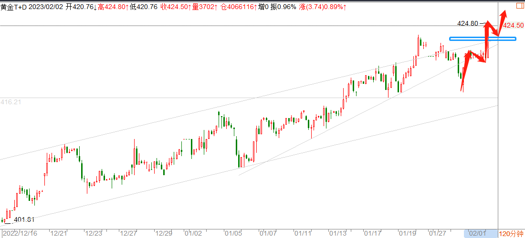Click the 416.21 horizontal level label

click(x=10, y=102)
